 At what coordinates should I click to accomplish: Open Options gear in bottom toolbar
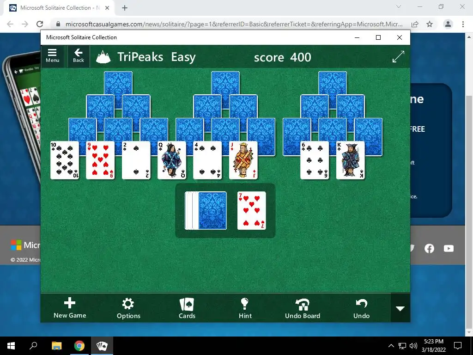coord(128,308)
